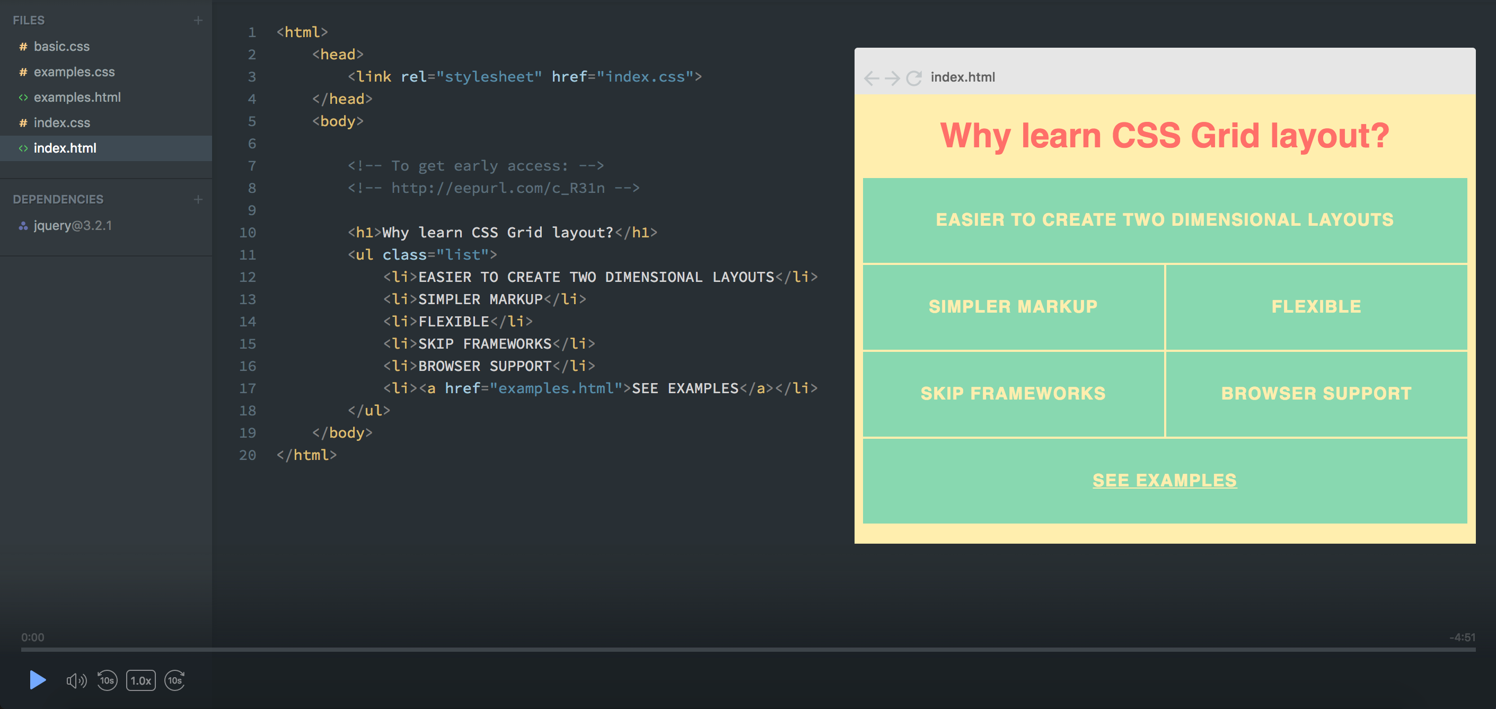Click the index.html preview tab
The height and width of the screenshot is (709, 1496).
(962, 77)
